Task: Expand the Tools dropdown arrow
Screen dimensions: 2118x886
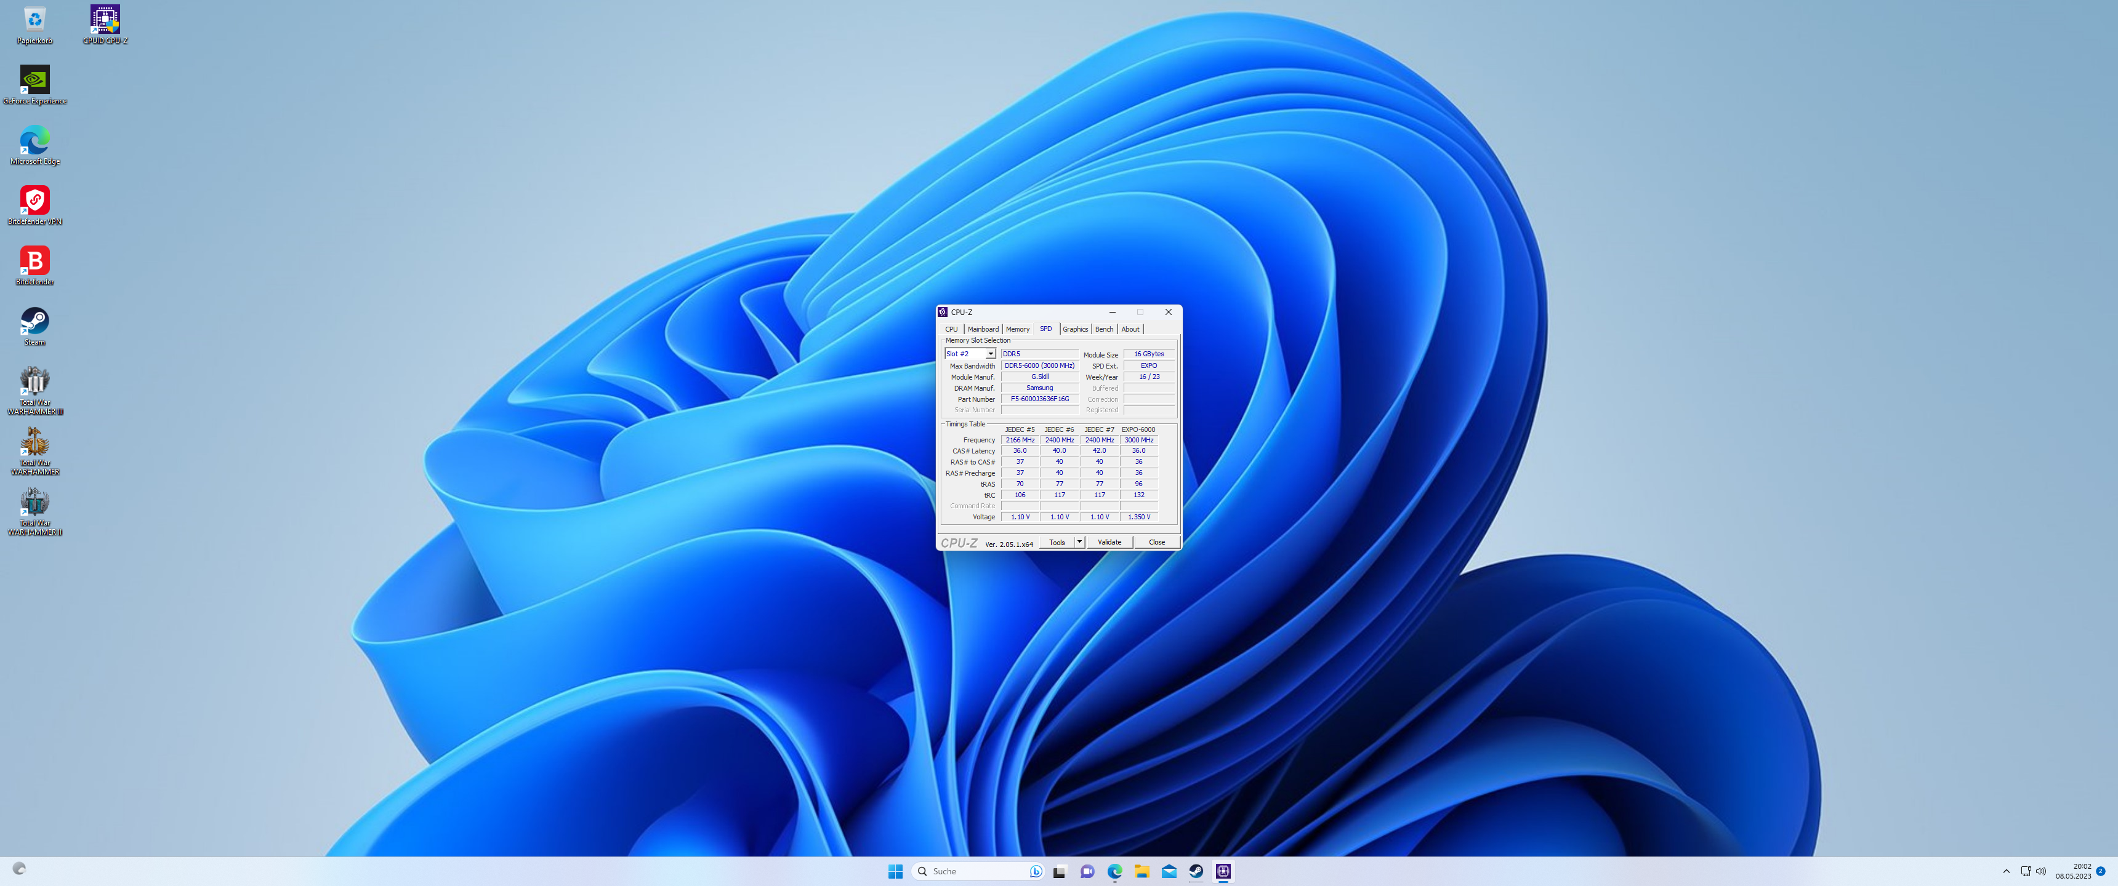Action: [1079, 541]
